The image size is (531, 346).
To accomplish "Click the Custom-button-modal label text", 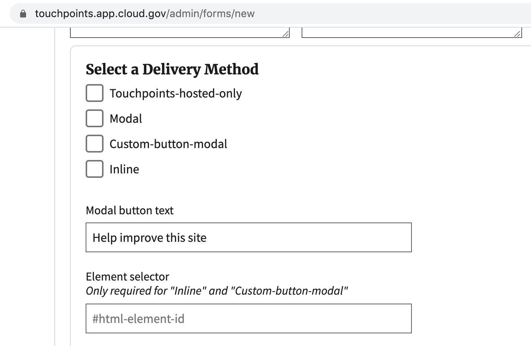I will click(168, 144).
